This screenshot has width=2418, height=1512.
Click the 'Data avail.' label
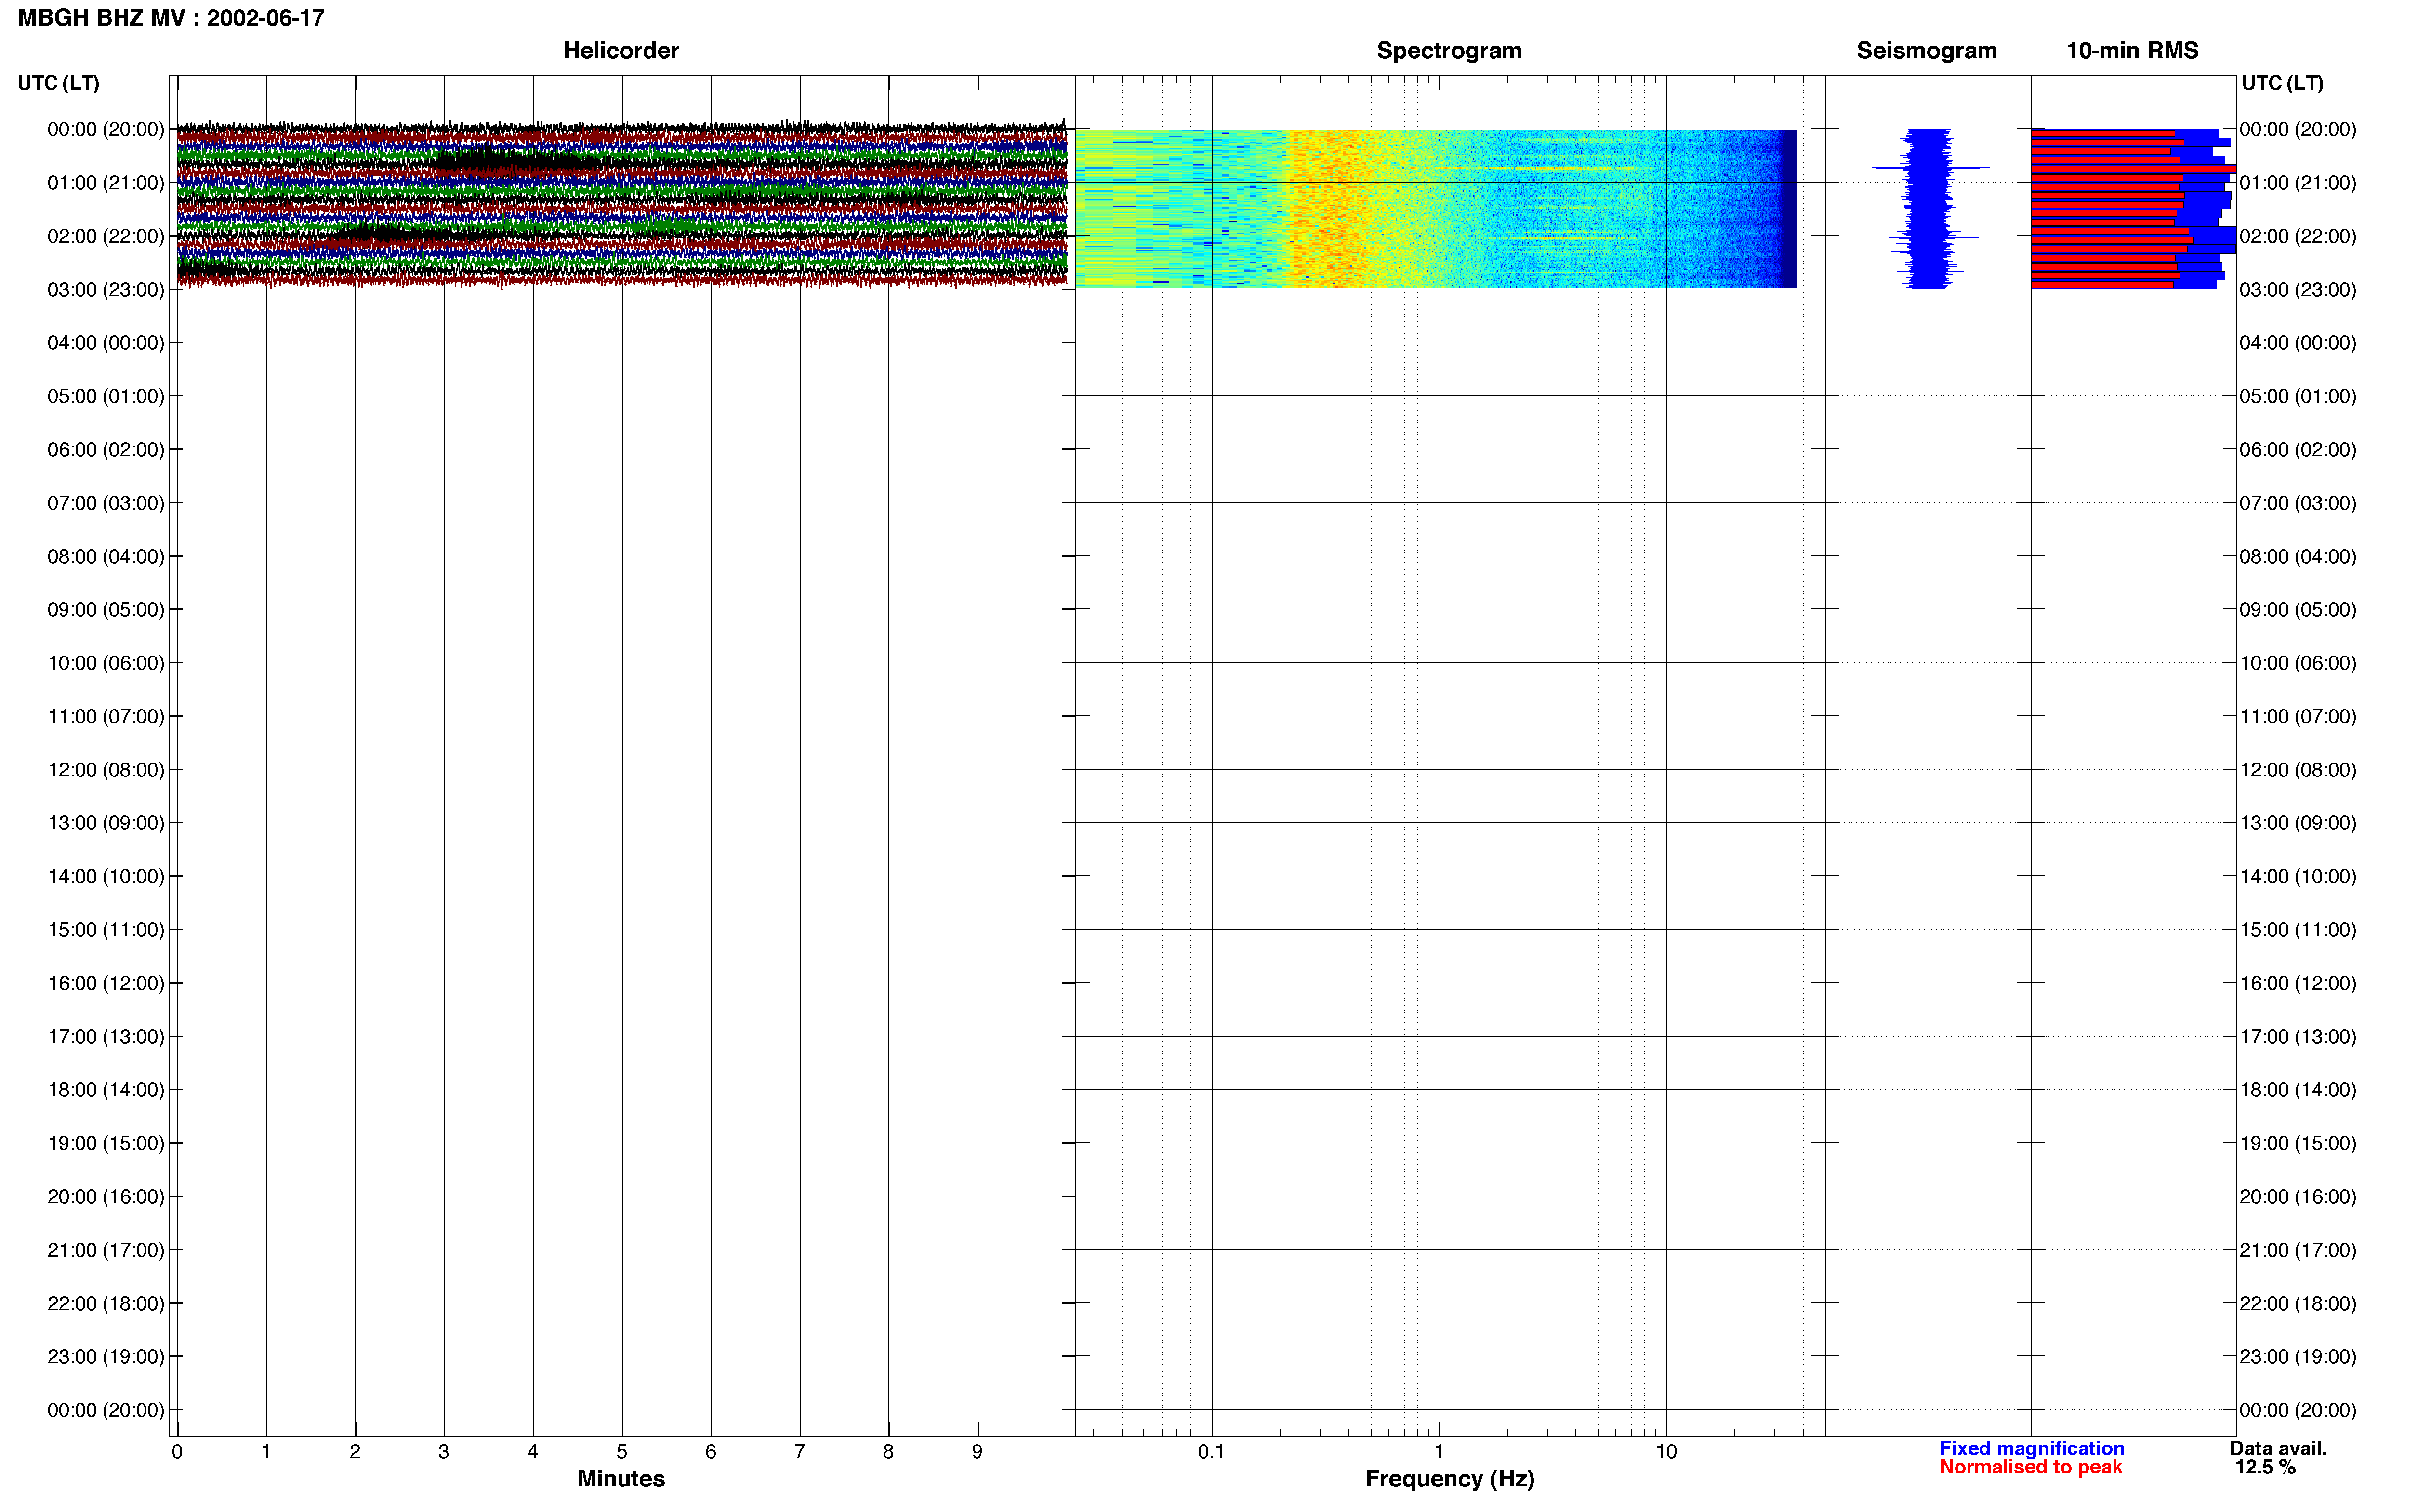[2278, 1448]
